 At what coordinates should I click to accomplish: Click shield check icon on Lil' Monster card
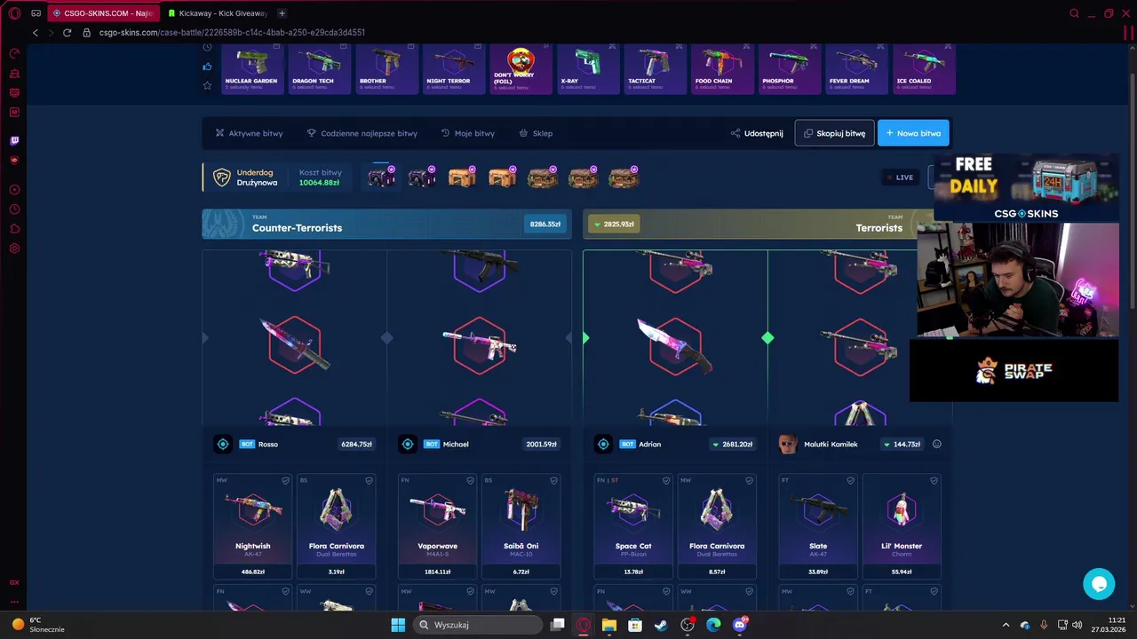pos(934,480)
